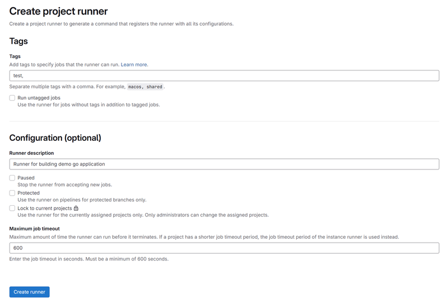Click the lock icon beside Lock to current projects
The width and height of the screenshot is (448, 303).
76,208
